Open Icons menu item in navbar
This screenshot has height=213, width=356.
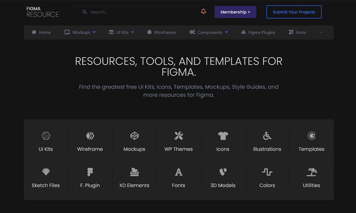click(301, 32)
